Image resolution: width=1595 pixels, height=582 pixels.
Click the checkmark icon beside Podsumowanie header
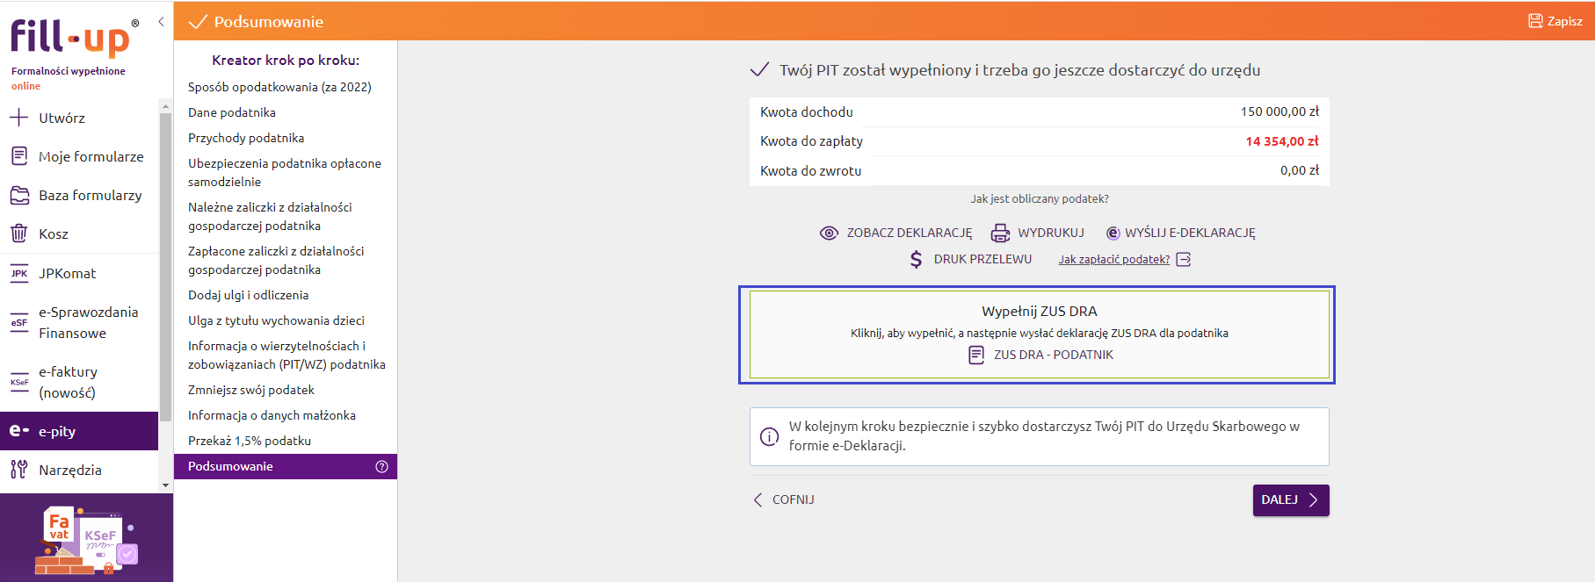(198, 21)
